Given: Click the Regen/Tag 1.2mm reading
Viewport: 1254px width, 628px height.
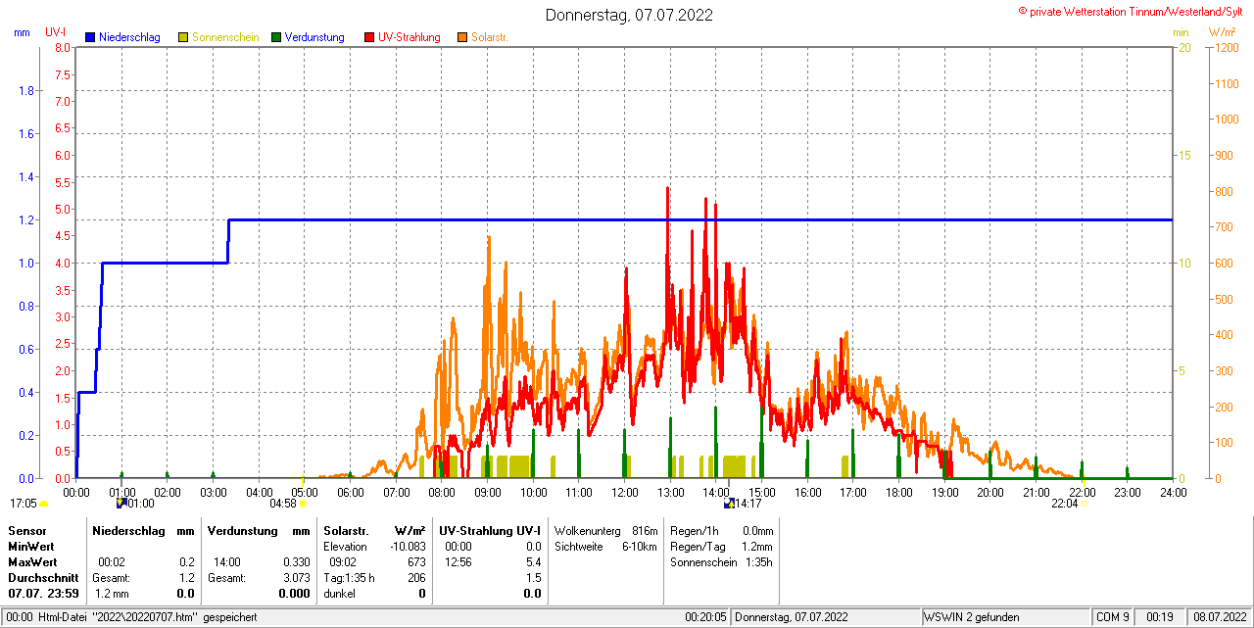Looking at the screenshot, I should tap(722, 546).
